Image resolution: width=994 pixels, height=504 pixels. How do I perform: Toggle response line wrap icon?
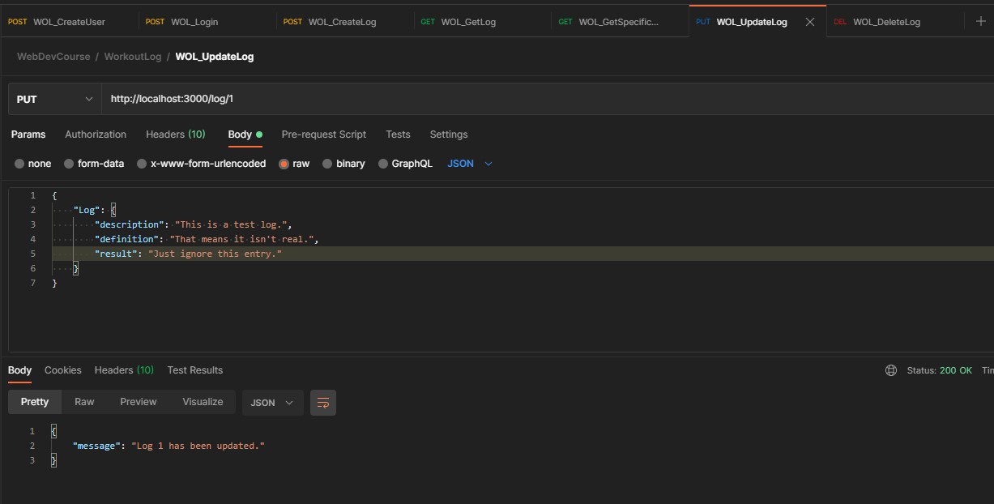point(323,403)
